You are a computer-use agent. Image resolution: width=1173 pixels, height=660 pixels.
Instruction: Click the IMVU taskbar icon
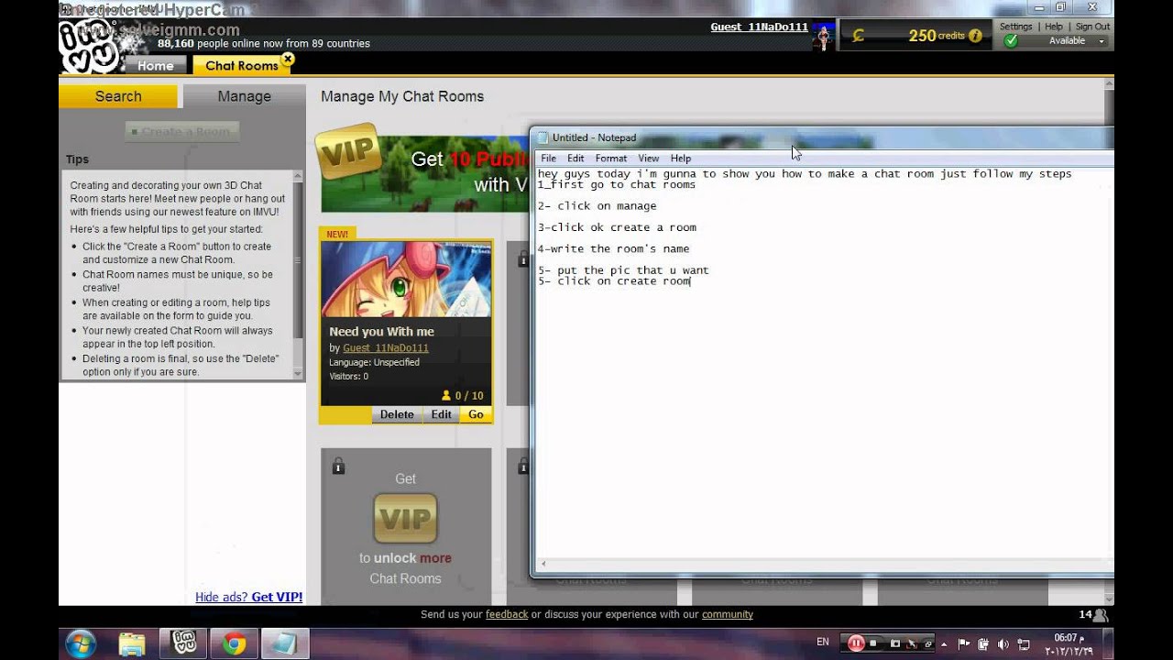click(x=183, y=643)
